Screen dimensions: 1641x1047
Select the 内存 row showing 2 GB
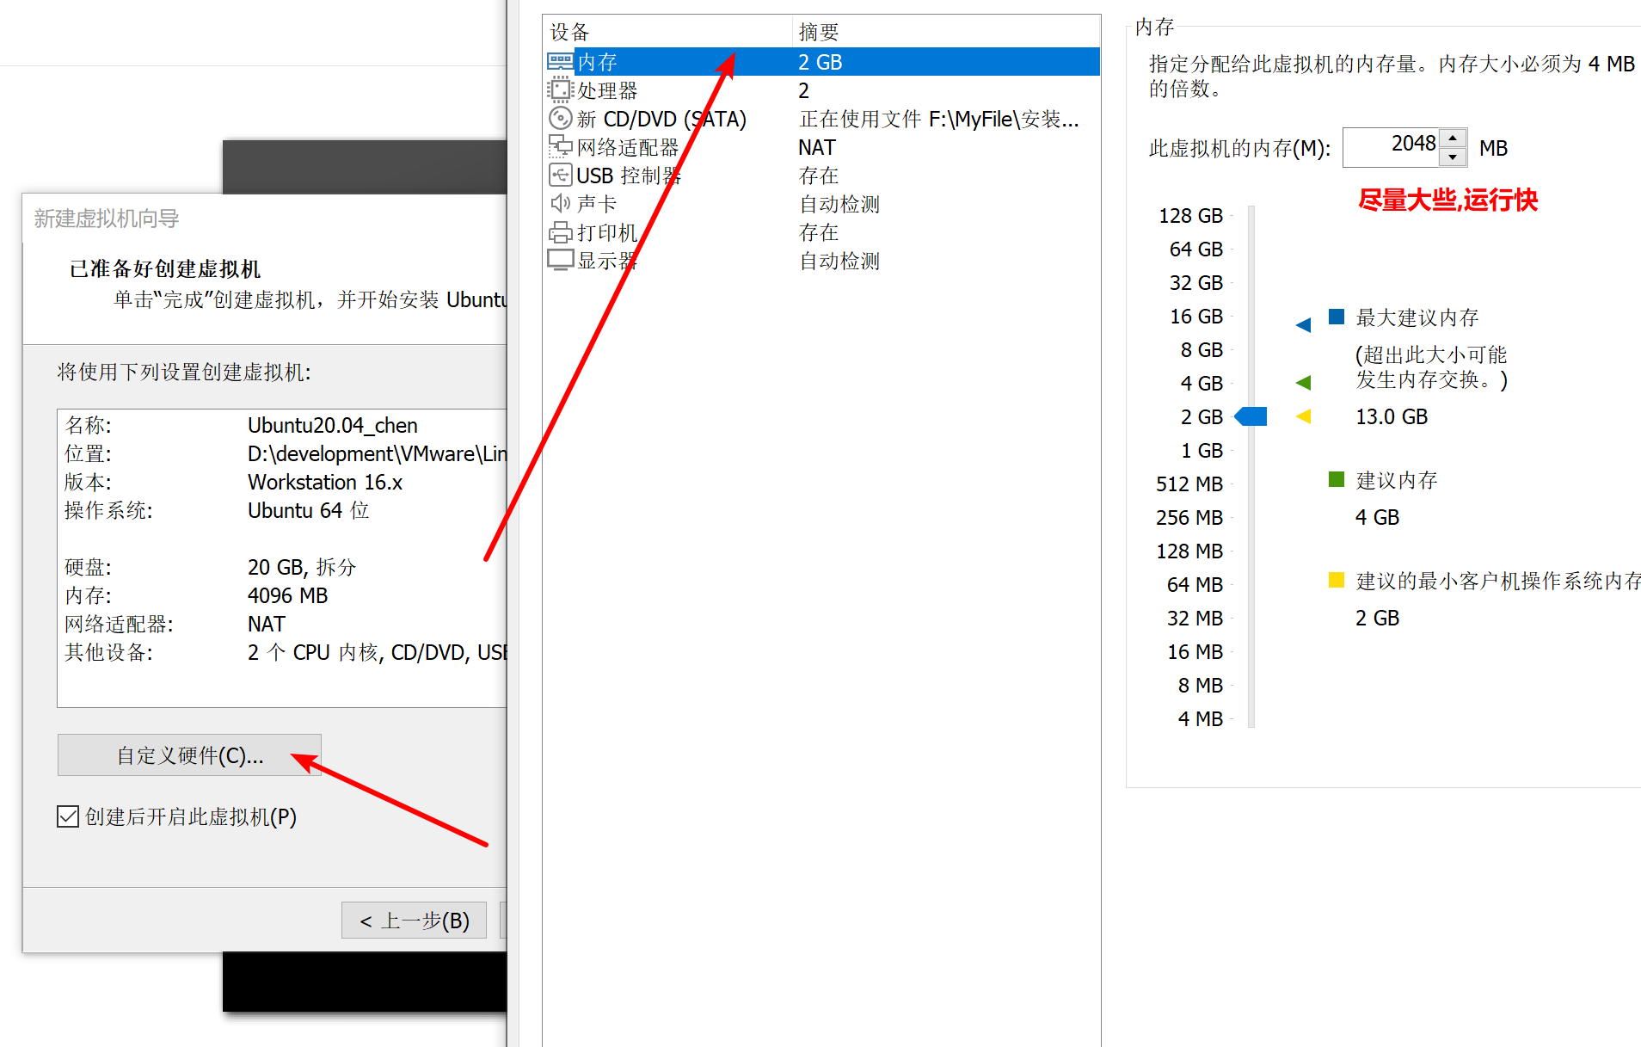[823, 62]
